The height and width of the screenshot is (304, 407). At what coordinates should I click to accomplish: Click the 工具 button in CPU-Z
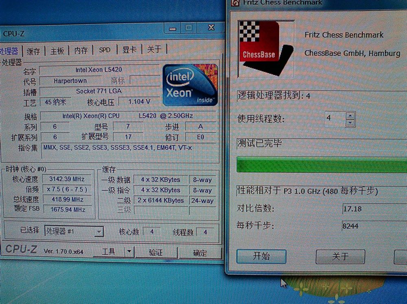coord(109,251)
